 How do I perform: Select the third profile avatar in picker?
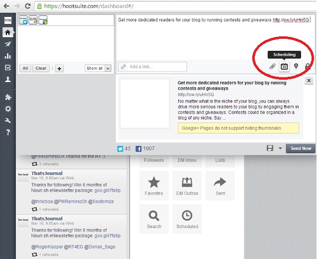pyautogui.click(x=43, y=20)
